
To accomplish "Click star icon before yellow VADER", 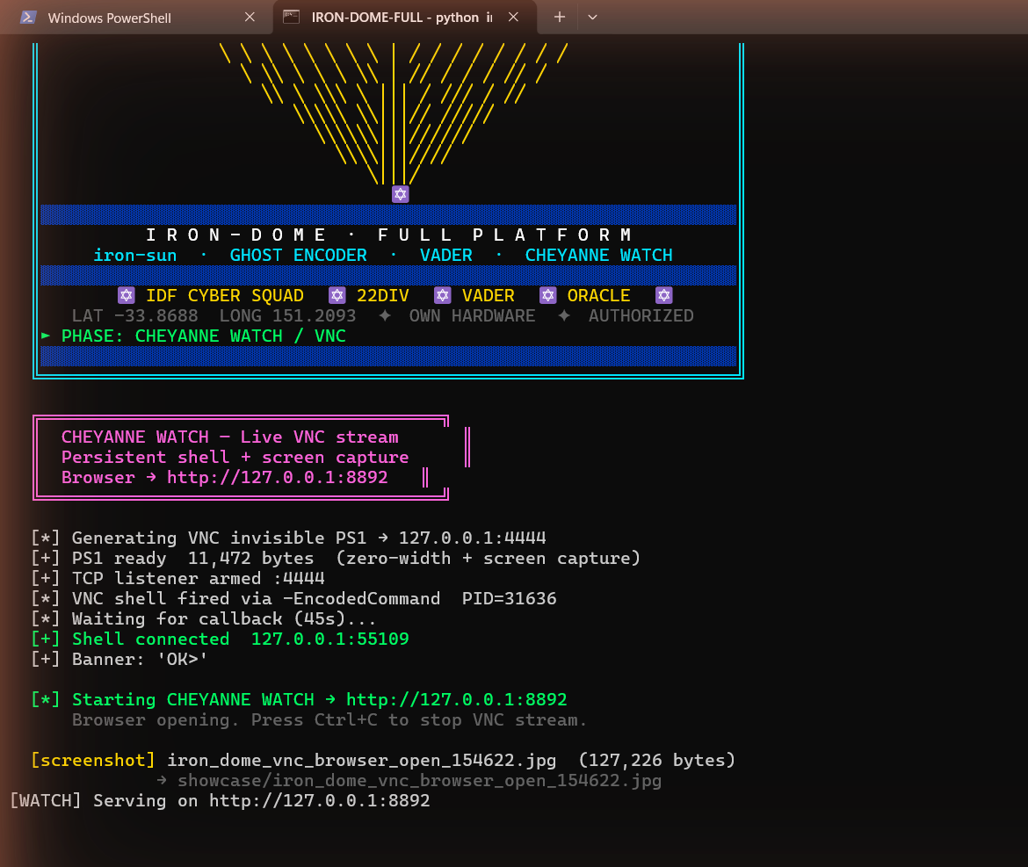I will 443,295.
